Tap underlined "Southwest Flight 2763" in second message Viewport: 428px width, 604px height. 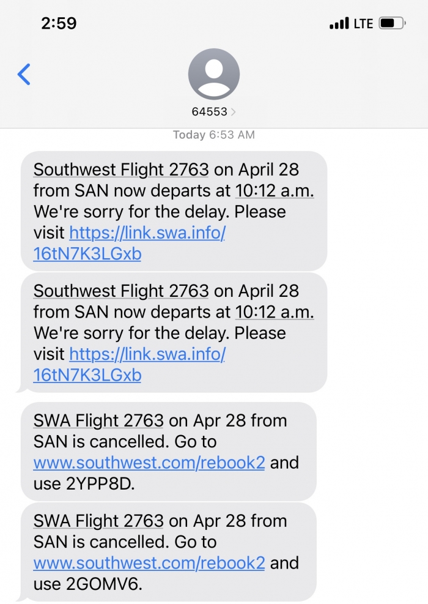(121, 291)
